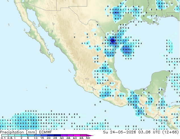Pick the 15–20 mm legend swatch

coord(44,135)
